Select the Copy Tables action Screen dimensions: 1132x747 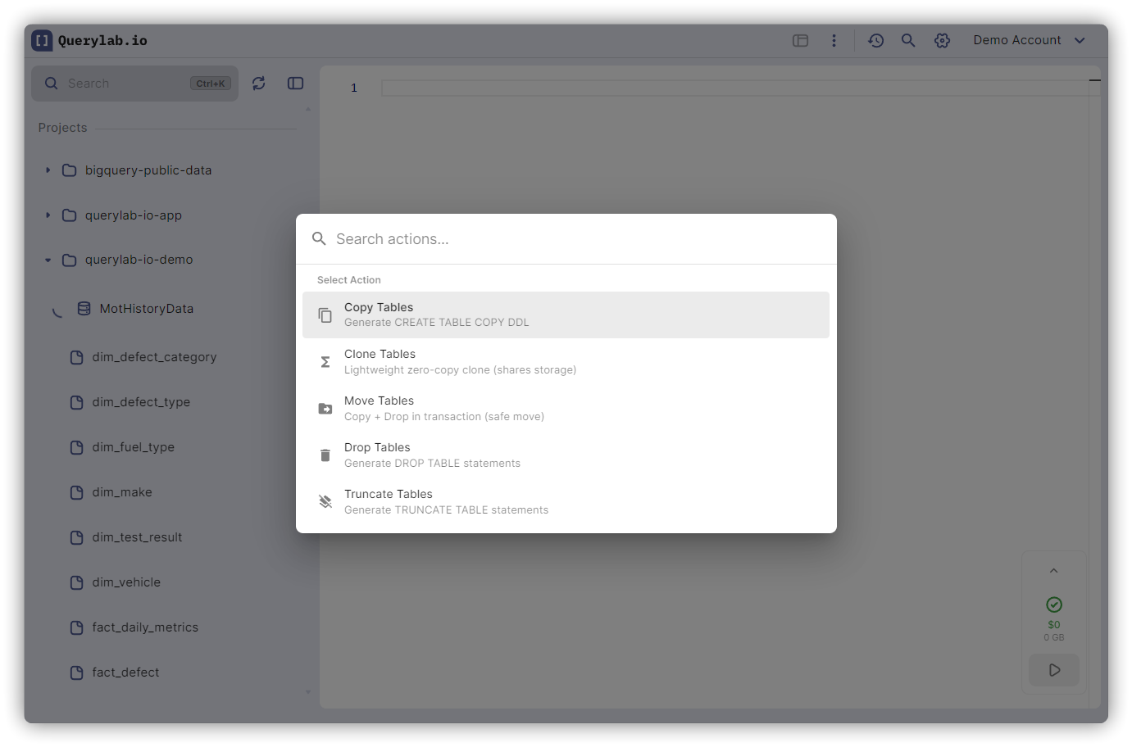click(x=565, y=315)
